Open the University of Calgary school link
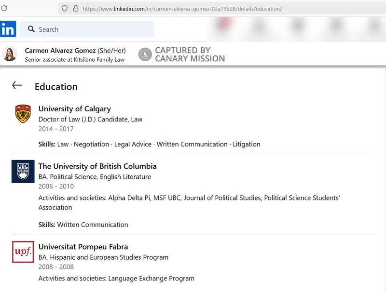Viewport: 386px width, 293px height. [x=75, y=108]
